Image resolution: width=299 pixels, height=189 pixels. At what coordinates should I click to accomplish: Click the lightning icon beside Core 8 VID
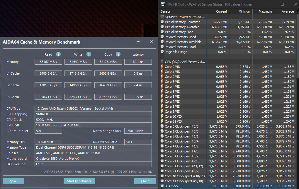pos(162,106)
